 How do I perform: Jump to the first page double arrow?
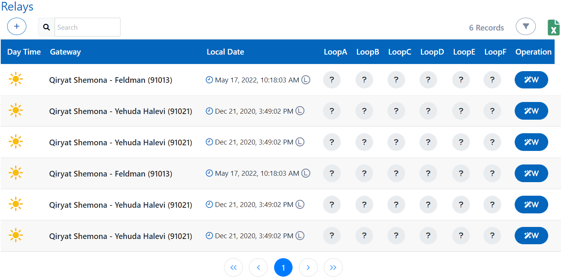[233, 268]
